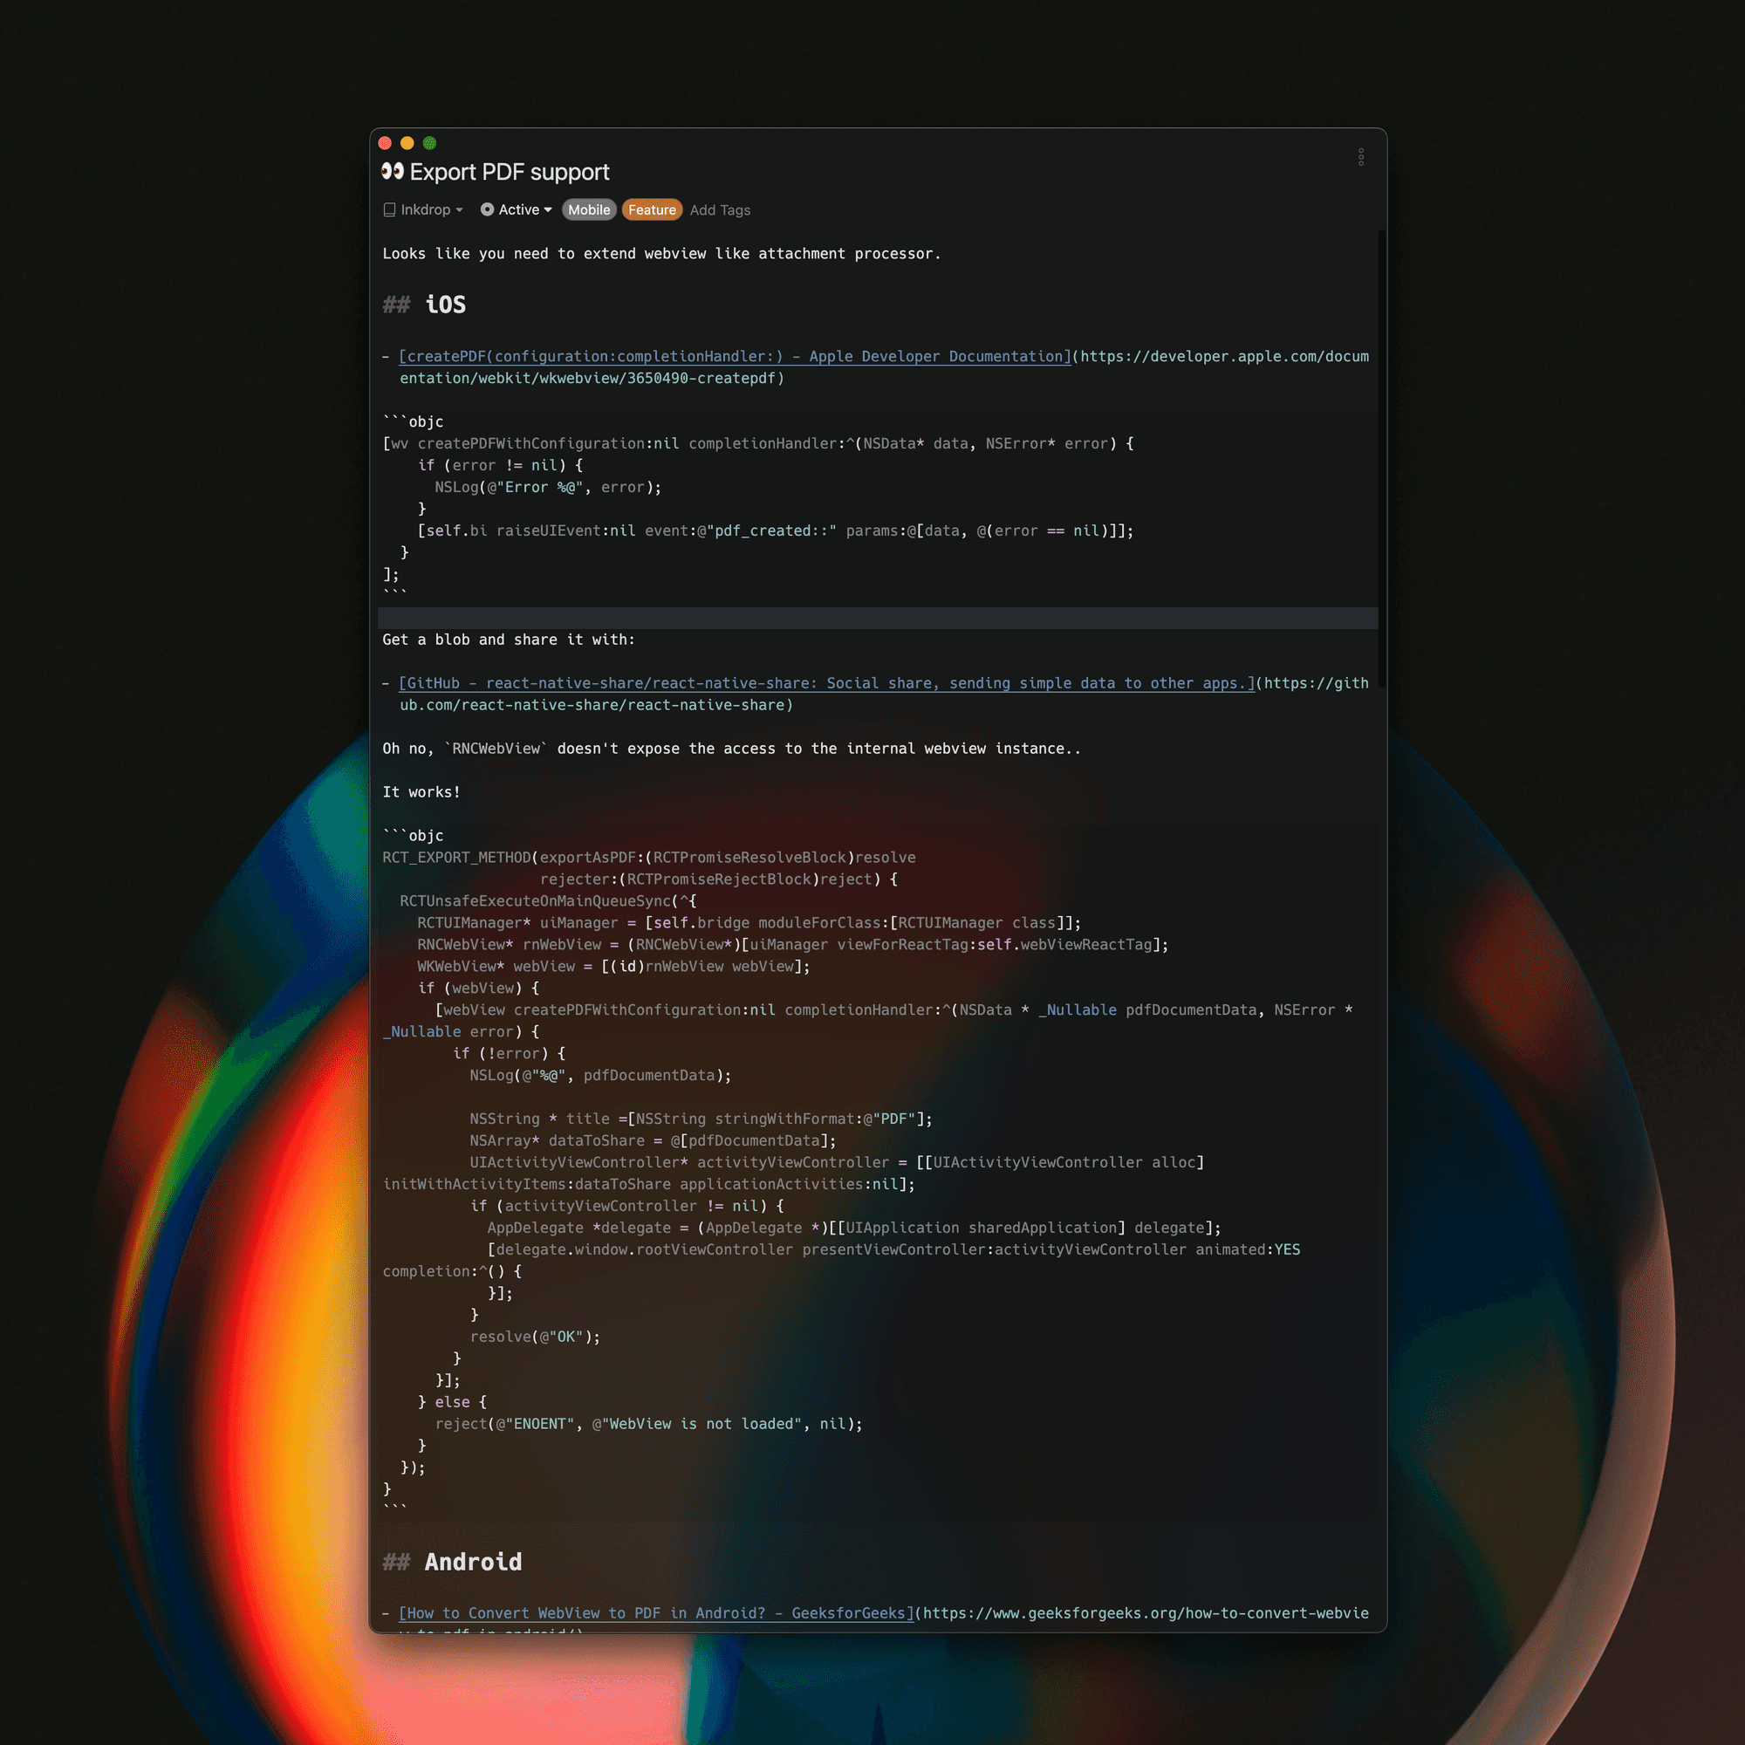Click the 'NSLog(@"Error %@", error);' line
This screenshot has height=1745, width=1745.
click(547, 488)
